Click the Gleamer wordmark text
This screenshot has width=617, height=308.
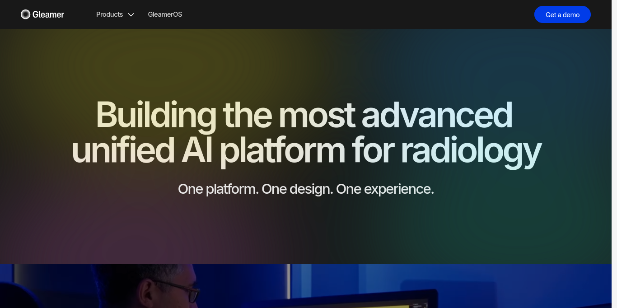[48, 14]
